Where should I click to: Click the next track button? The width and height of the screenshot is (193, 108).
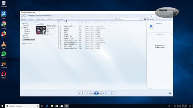tap(101, 93)
